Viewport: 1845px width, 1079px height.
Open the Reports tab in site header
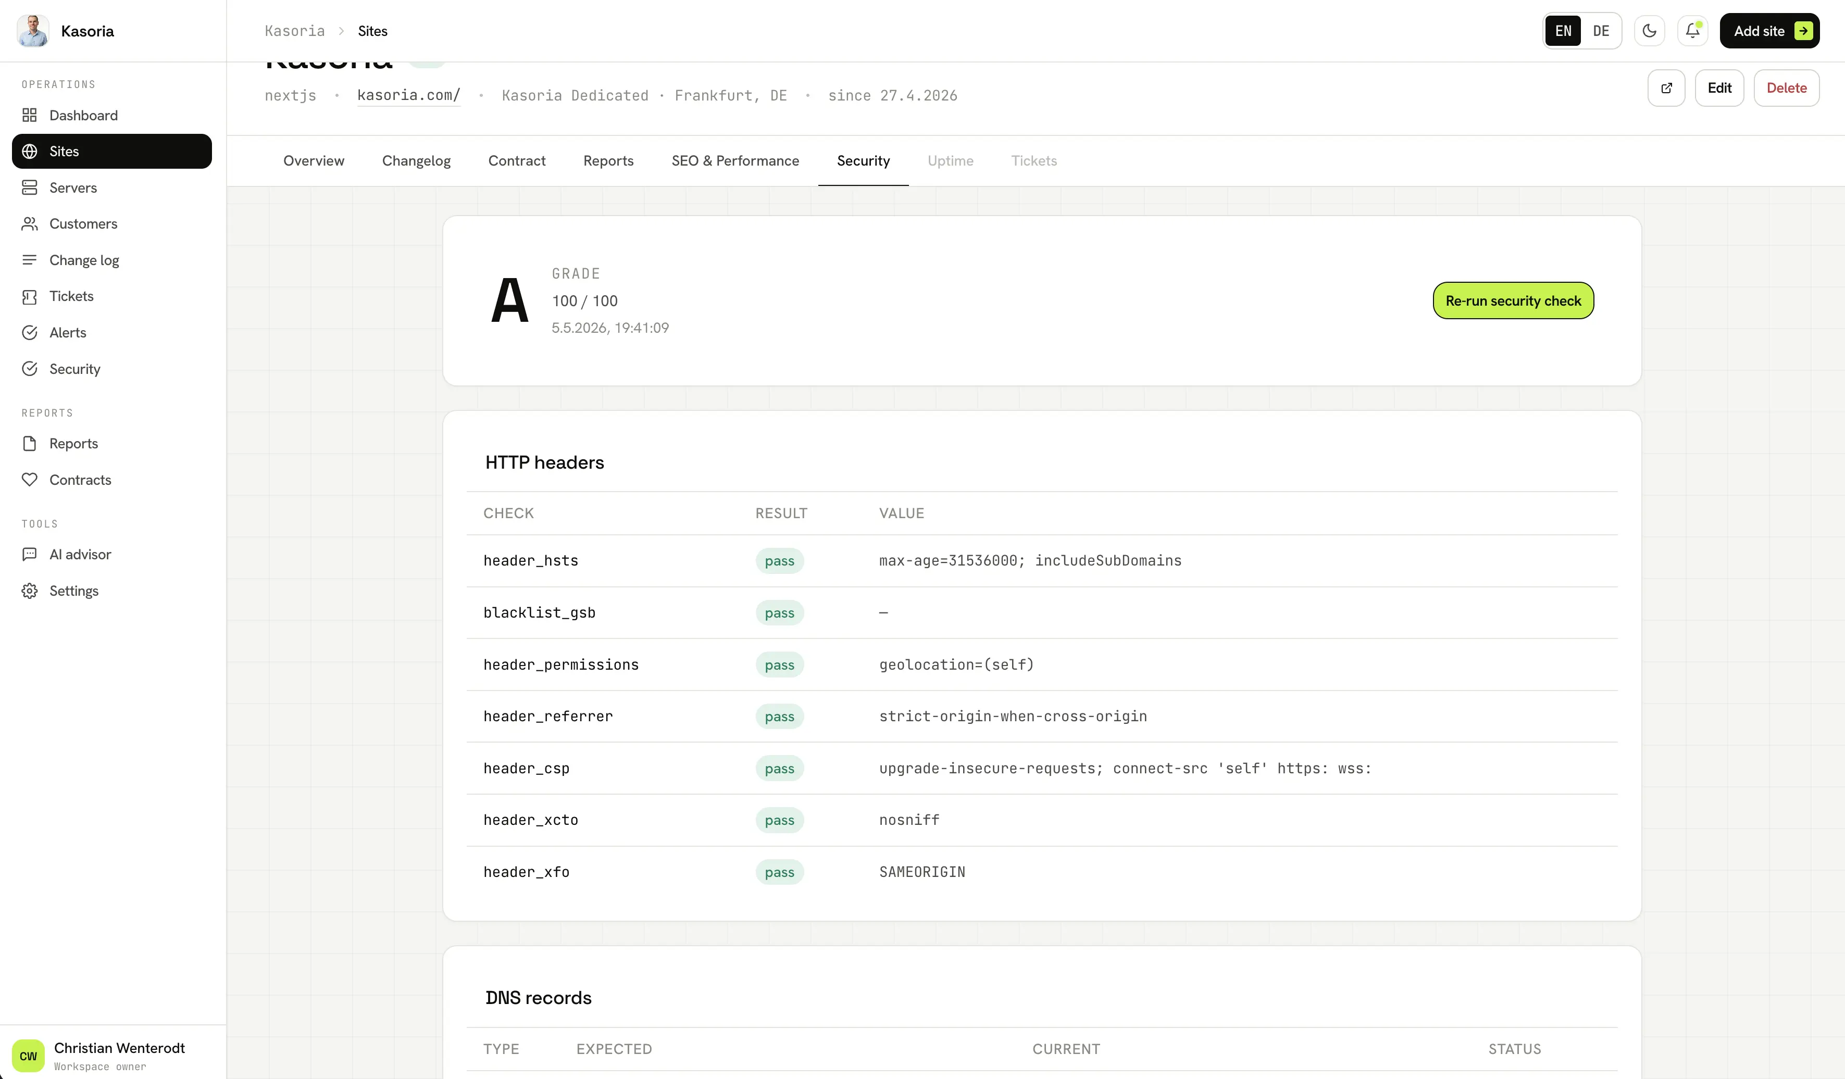click(x=608, y=160)
